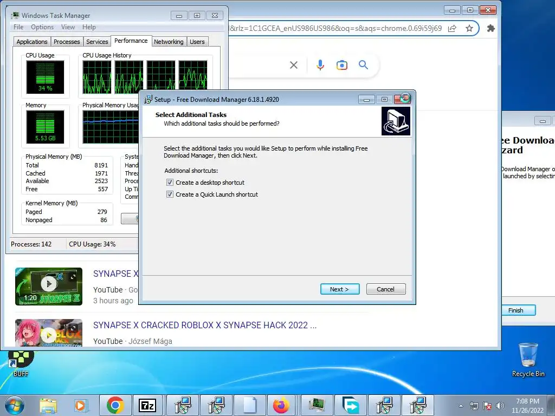This screenshot has width=555, height=416.
Task: Switch to the Services tab
Action: click(x=97, y=42)
